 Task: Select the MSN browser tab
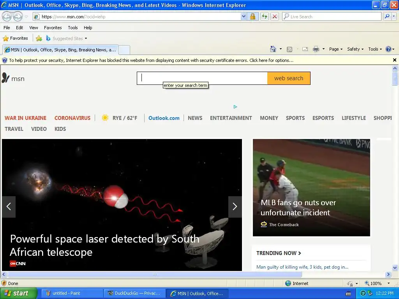pos(60,50)
